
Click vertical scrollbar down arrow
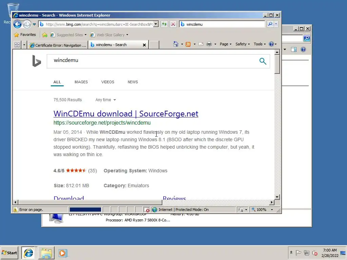[x=277, y=197]
